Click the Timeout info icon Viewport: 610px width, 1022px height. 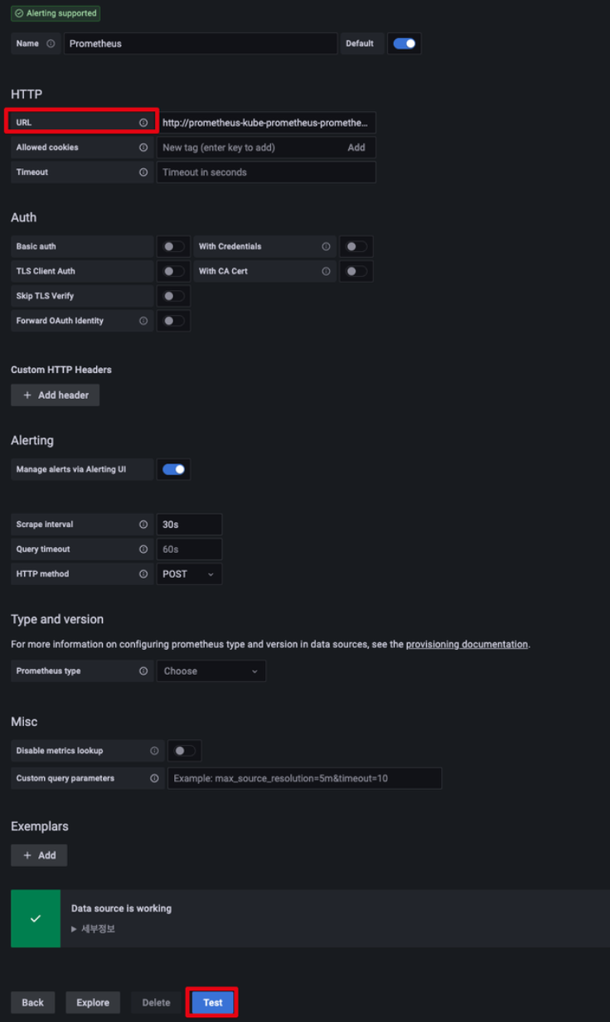[143, 172]
